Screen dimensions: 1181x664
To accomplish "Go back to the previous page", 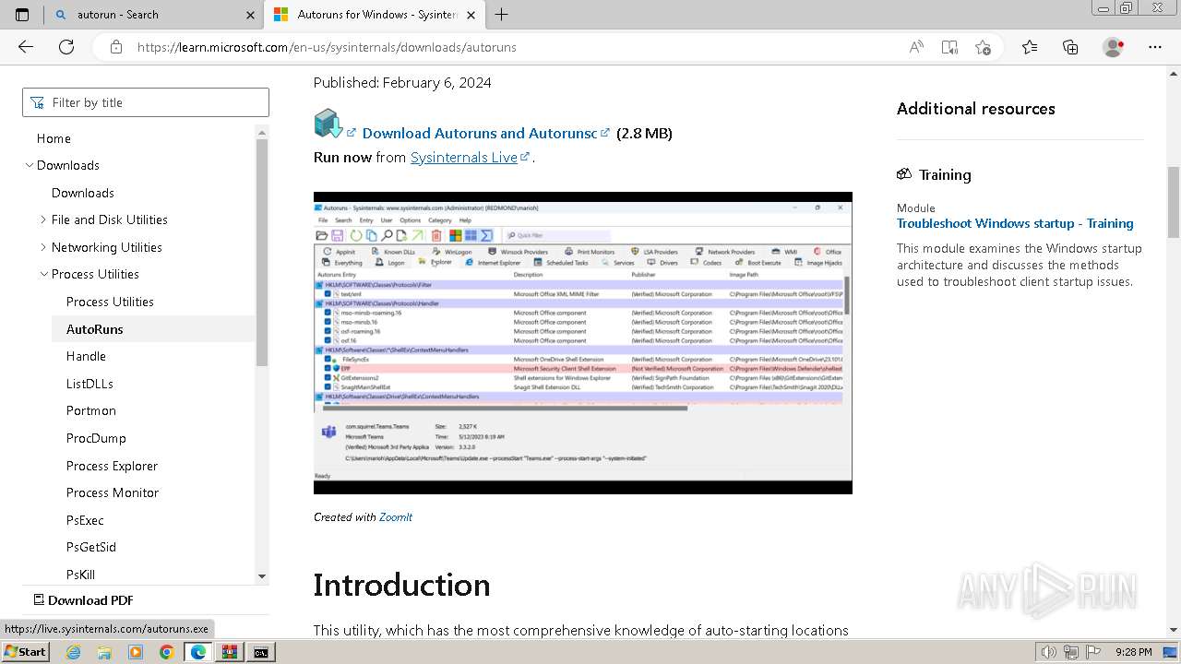I will (x=26, y=47).
